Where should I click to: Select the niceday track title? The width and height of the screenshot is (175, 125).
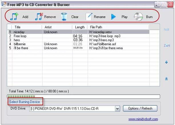point(19,32)
